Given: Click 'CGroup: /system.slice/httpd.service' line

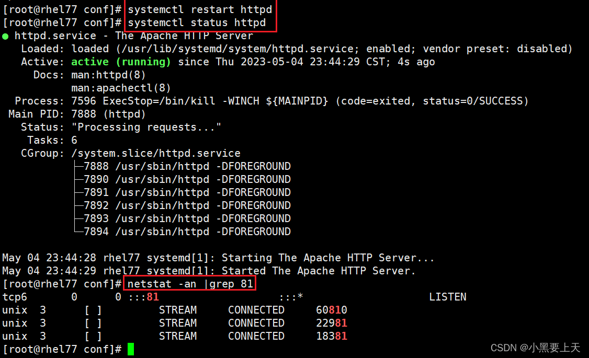Looking at the screenshot, I should tap(131, 153).
